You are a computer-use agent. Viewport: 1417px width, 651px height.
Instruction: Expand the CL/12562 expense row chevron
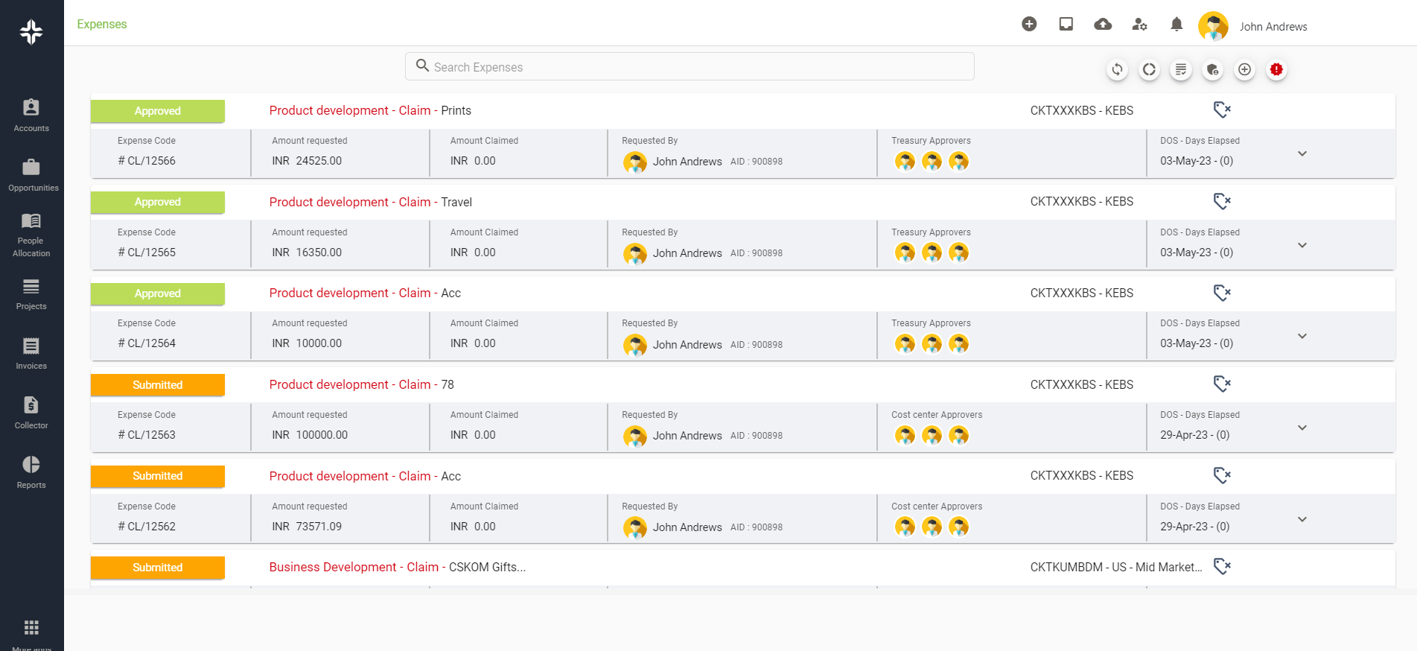[x=1302, y=519]
